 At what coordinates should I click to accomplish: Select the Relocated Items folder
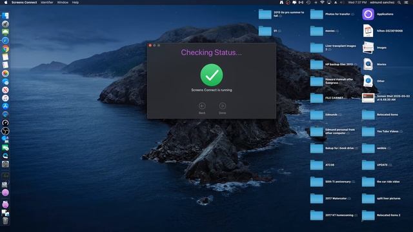tap(368, 115)
